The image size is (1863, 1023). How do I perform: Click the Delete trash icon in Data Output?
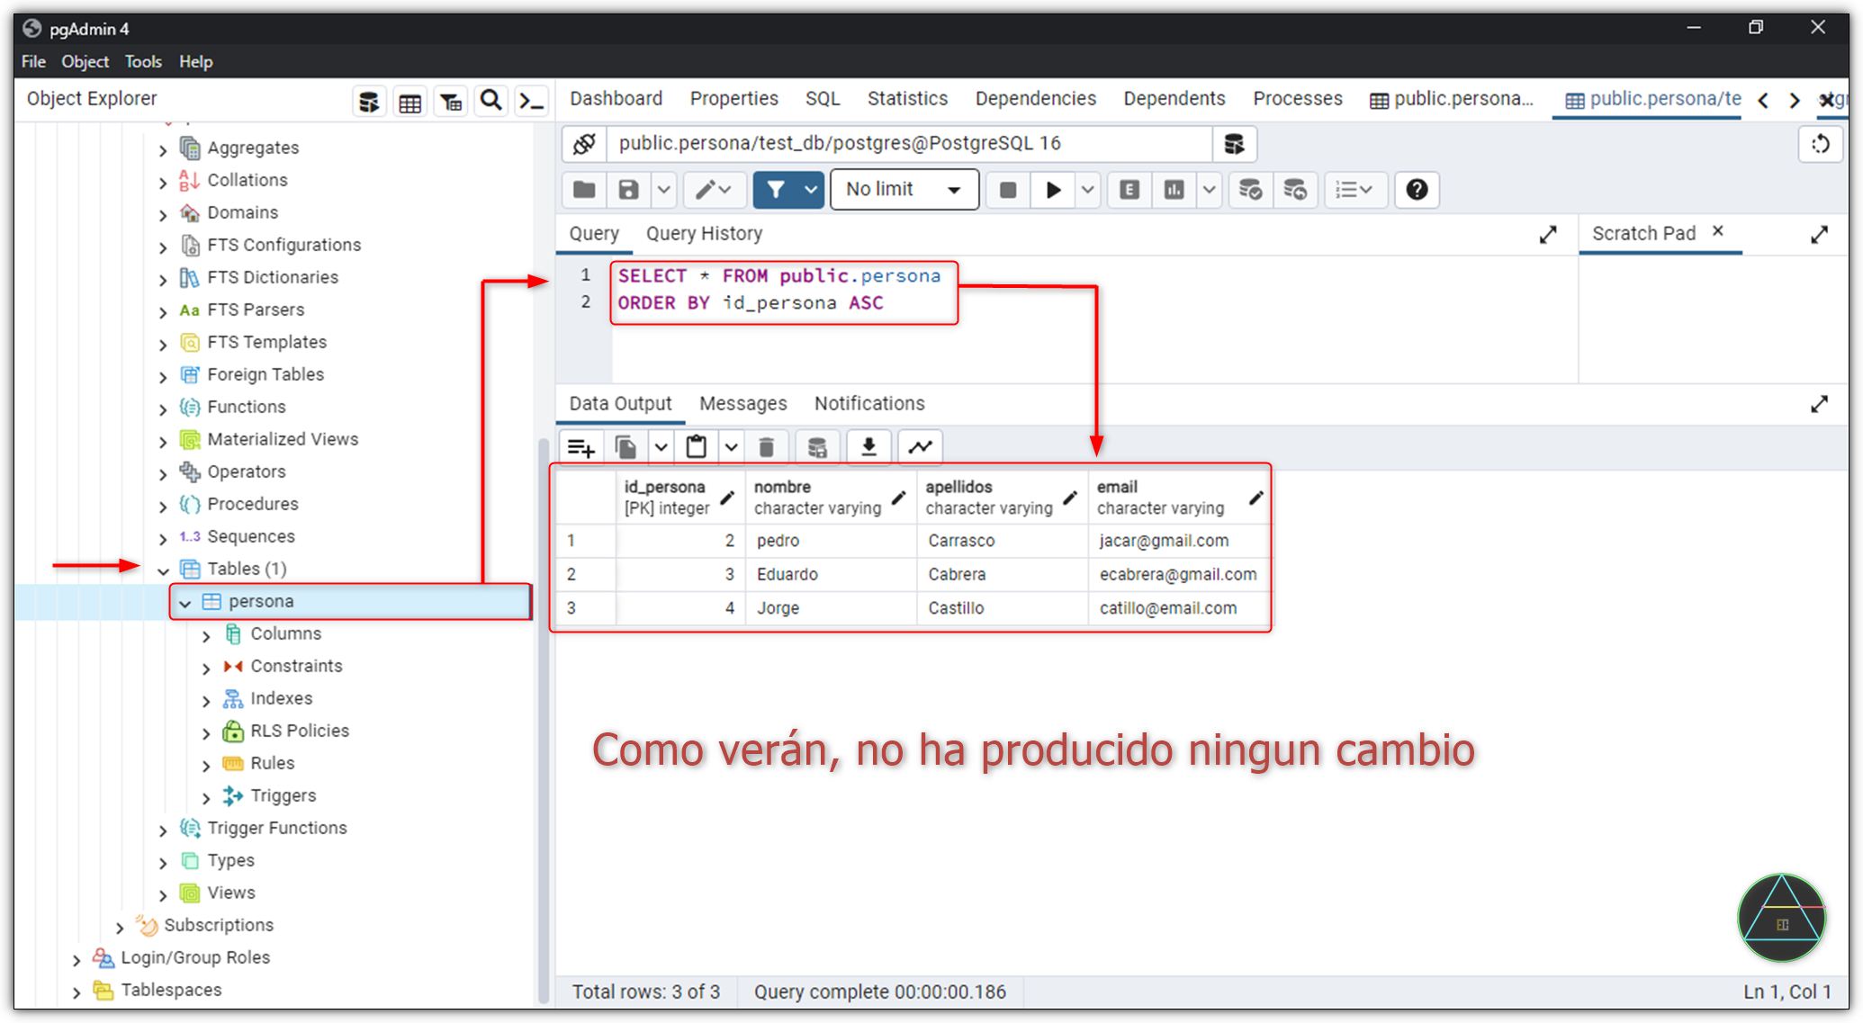click(767, 447)
